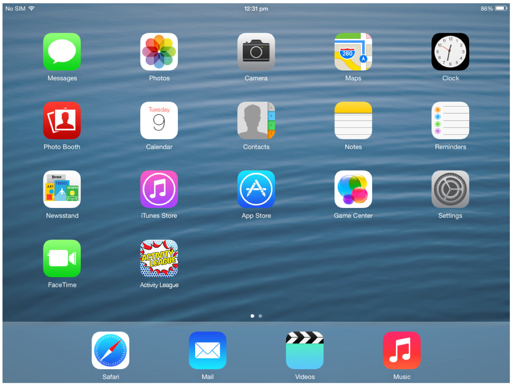Open Music from the dock
The width and height of the screenshot is (513, 386).
pos(402,350)
